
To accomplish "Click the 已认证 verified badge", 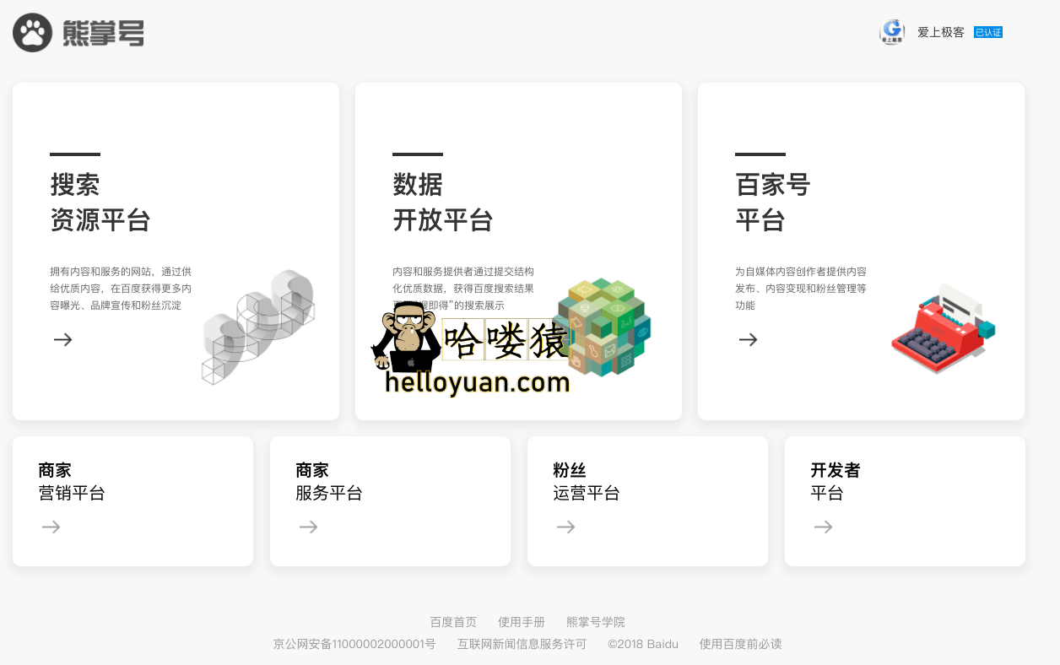I will 987,32.
